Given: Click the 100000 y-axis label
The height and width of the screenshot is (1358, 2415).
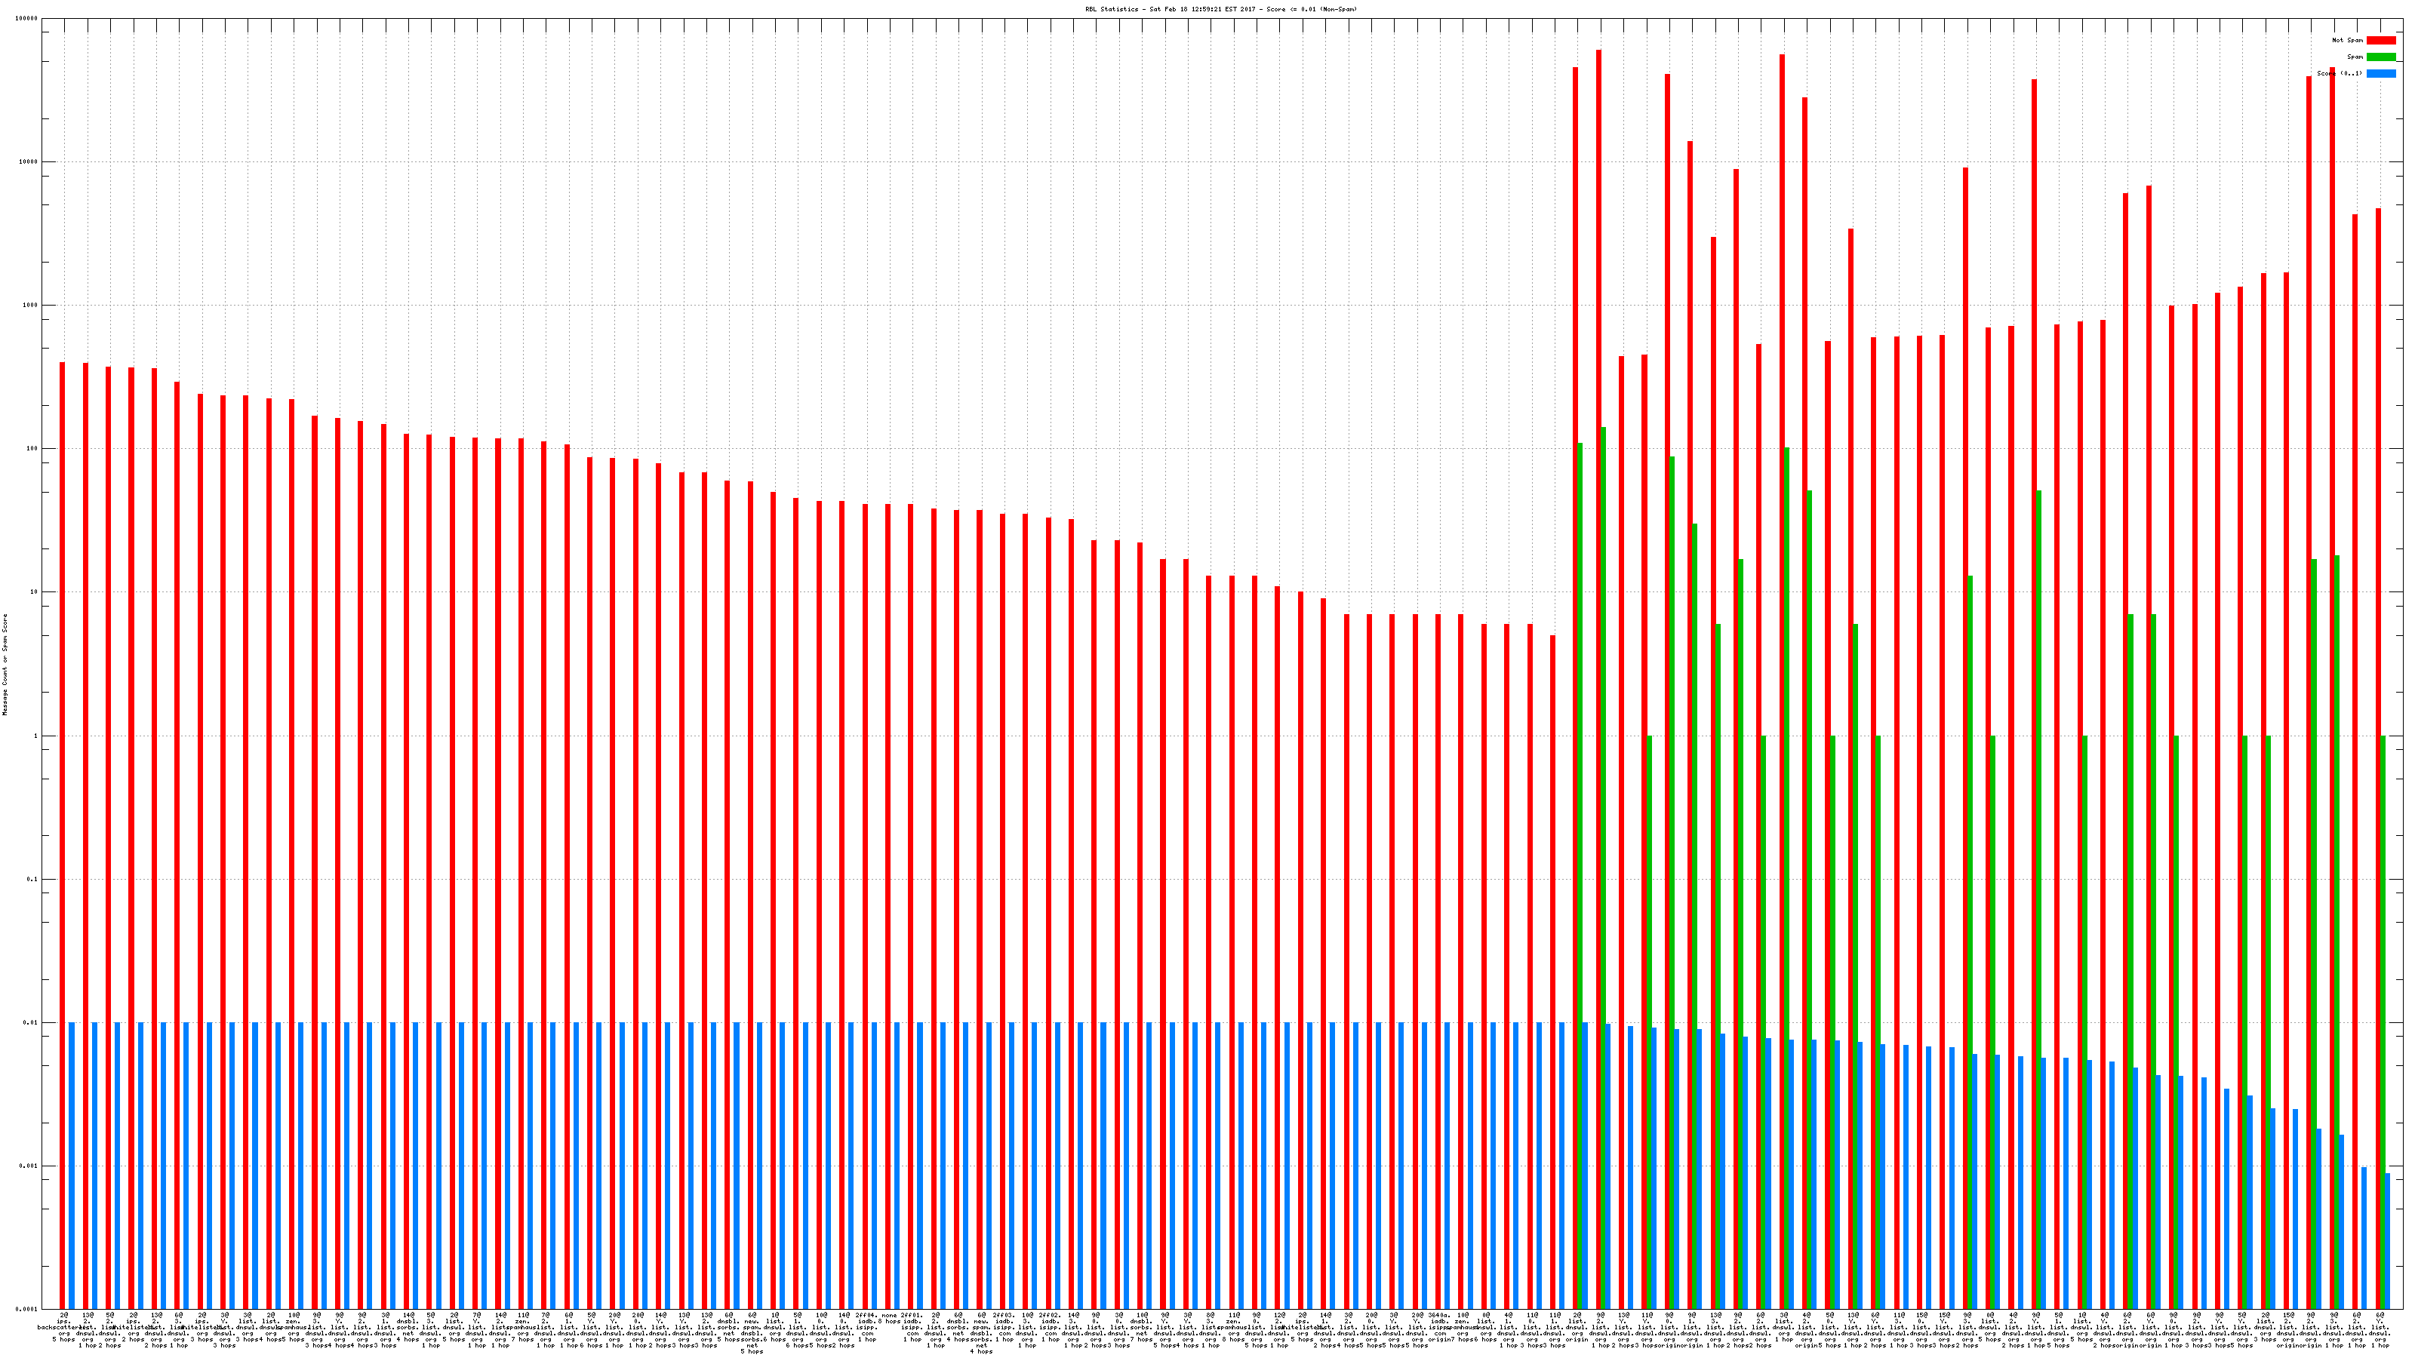Looking at the screenshot, I should 27,19.
